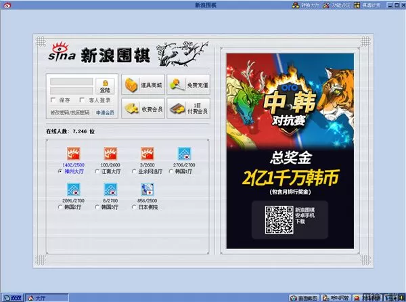
Task: Select the 韩国3厅 radio button
Action: click(x=97, y=207)
